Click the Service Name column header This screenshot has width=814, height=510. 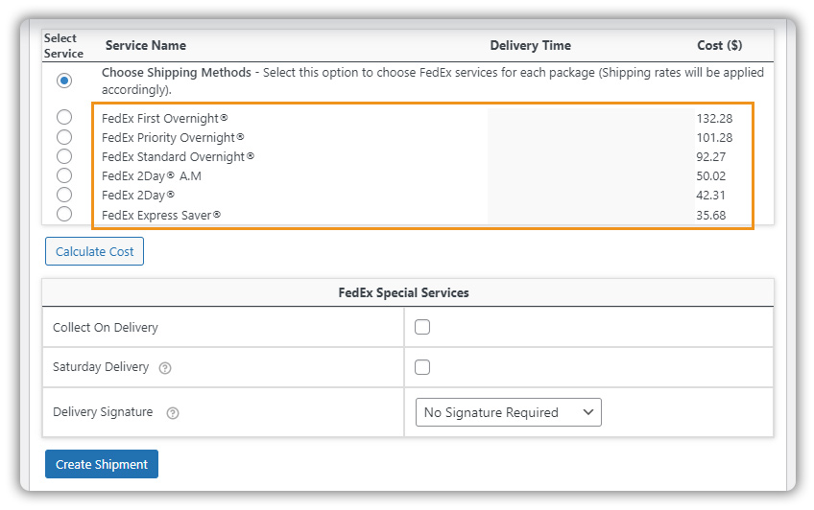146,46
